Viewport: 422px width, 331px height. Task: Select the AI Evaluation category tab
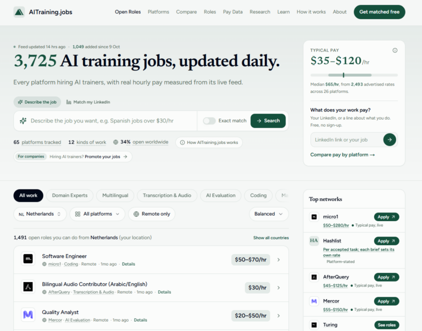[221, 195]
